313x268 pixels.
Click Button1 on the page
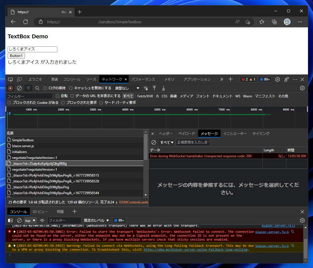point(16,56)
